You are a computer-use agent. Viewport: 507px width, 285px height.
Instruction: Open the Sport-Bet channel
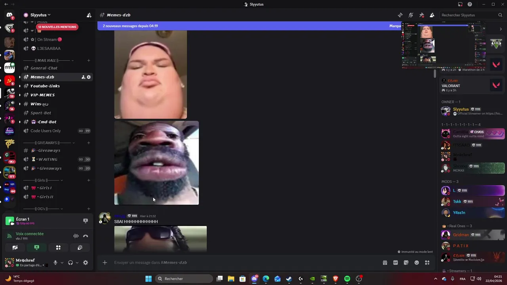point(57,113)
